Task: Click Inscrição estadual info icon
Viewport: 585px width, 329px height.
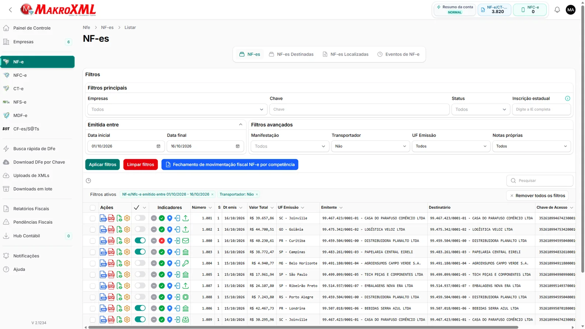Action: 567,98
